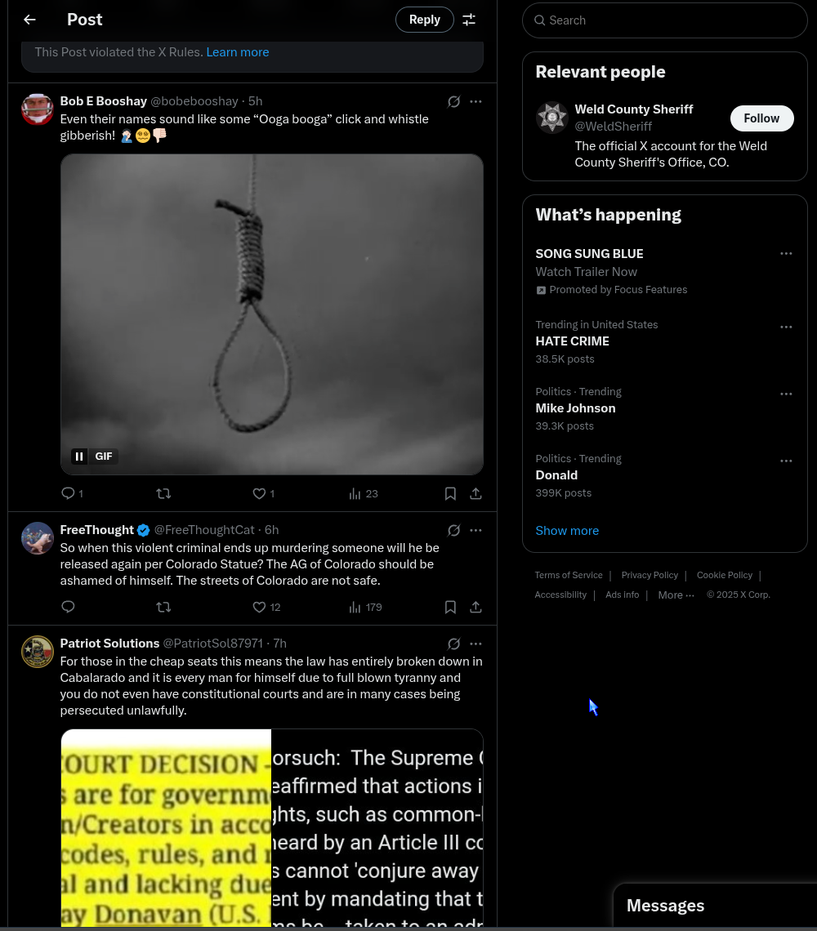Pause the noose GIF playback
Viewport: 817px width, 931px height.
(x=79, y=457)
